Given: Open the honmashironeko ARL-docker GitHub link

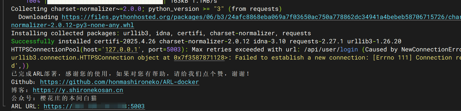Looking at the screenshot, I should tap(120, 82).
